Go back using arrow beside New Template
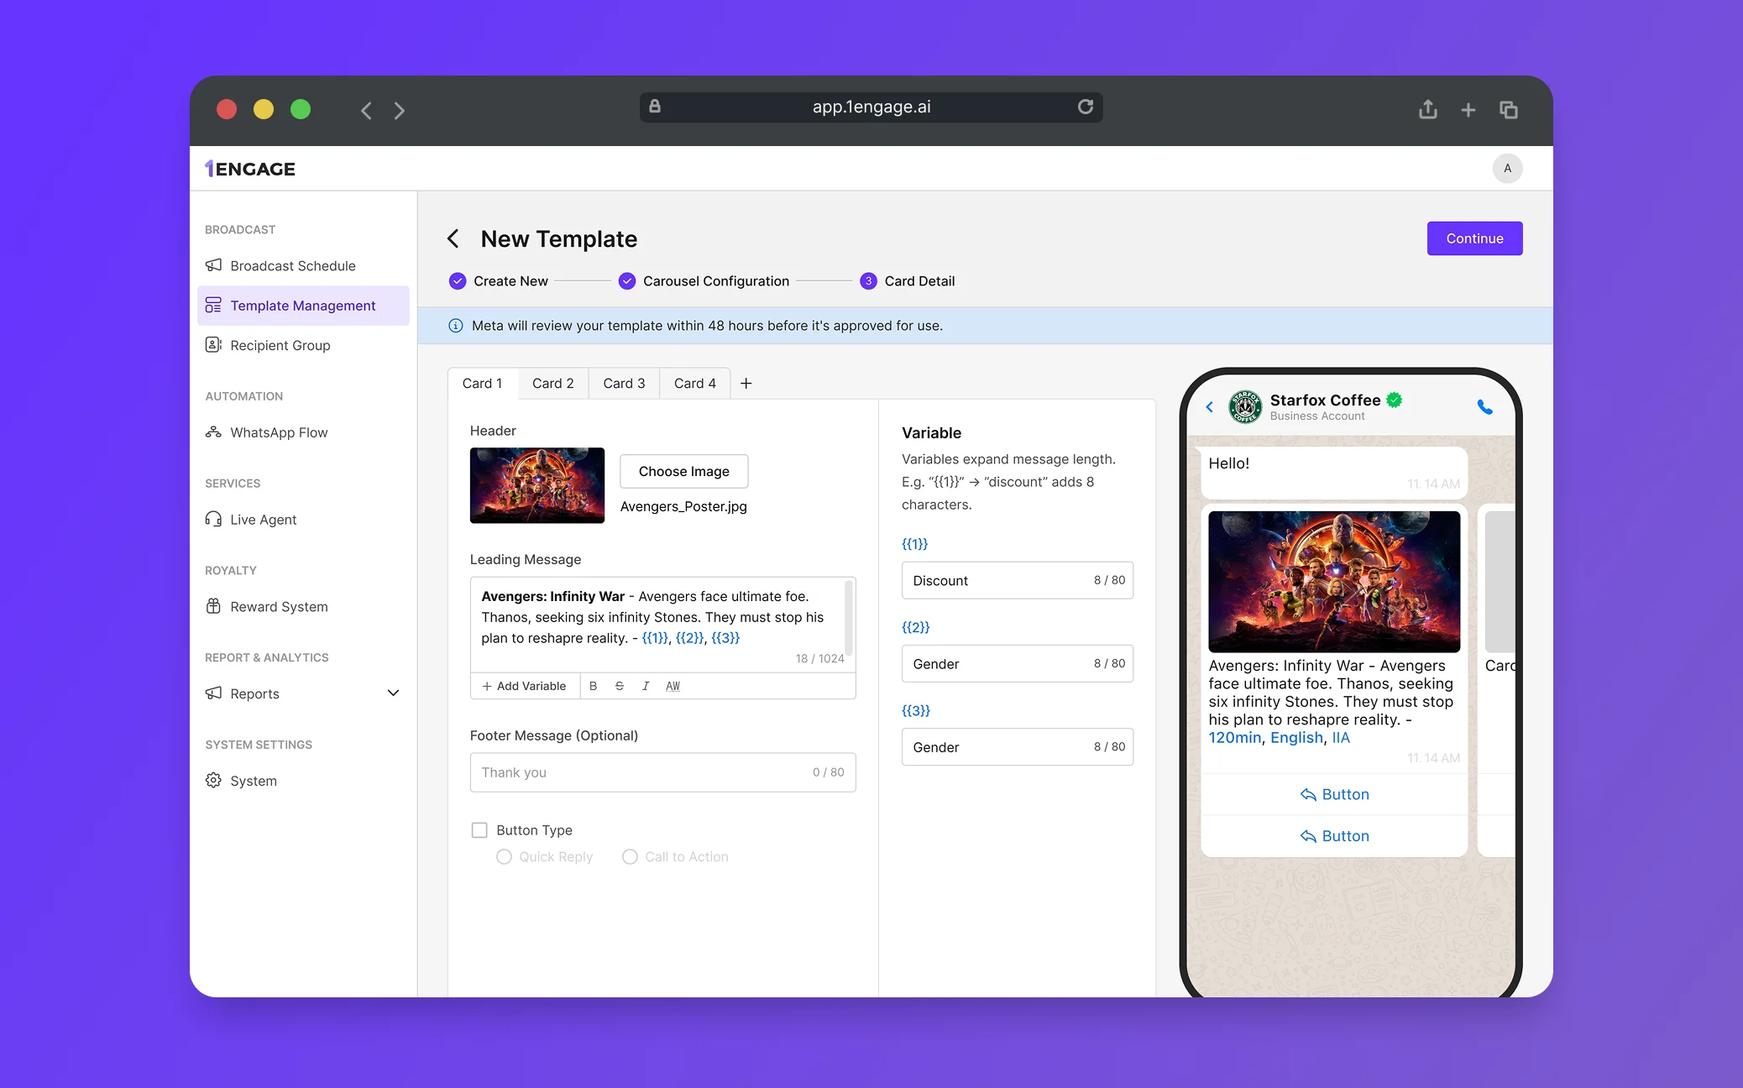The height and width of the screenshot is (1088, 1743). [x=453, y=239]
